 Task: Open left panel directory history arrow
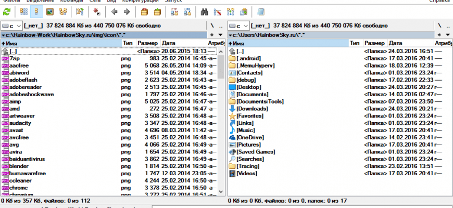220,35
